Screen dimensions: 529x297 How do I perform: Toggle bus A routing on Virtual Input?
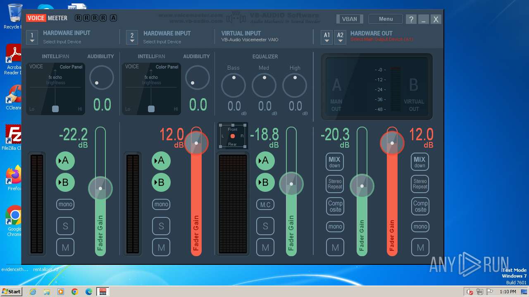click(265, 160)
